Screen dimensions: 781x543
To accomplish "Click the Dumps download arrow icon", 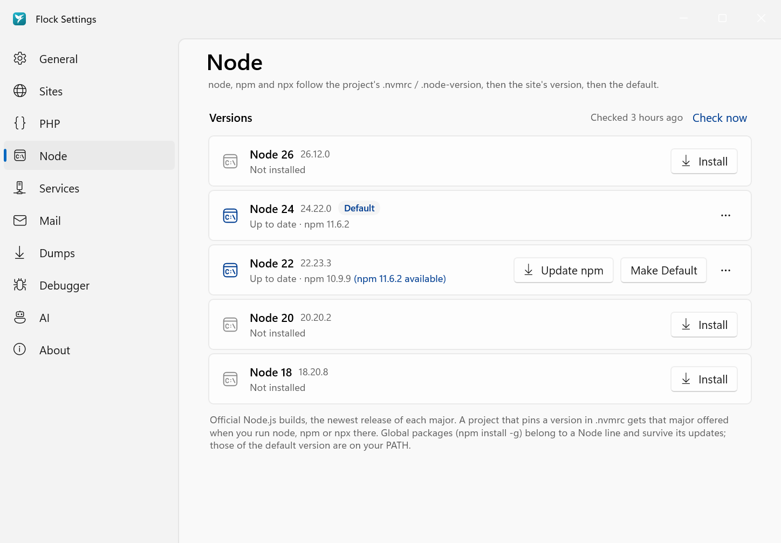I will (20, 253).
